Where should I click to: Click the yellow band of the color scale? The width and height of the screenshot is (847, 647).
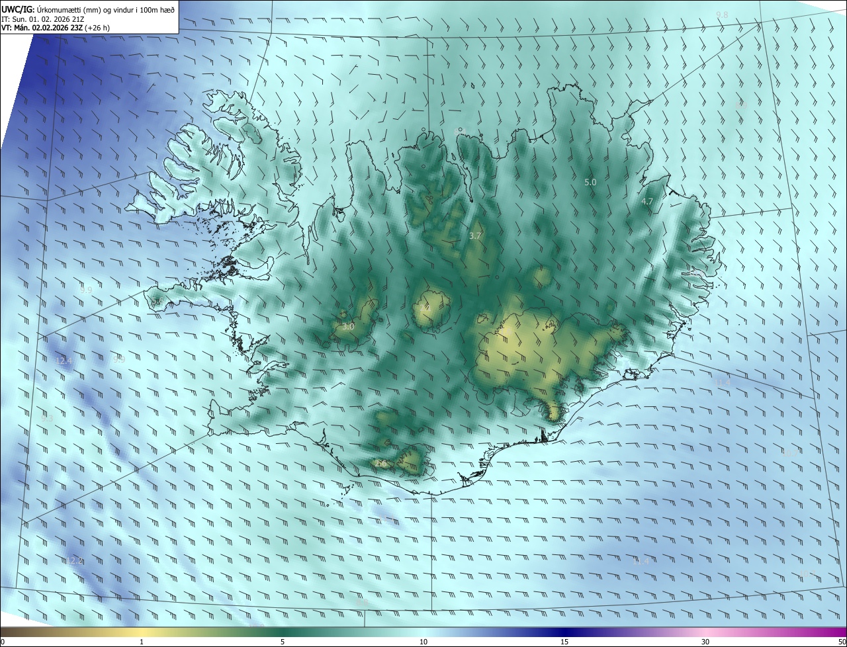[x=142, y=632]
